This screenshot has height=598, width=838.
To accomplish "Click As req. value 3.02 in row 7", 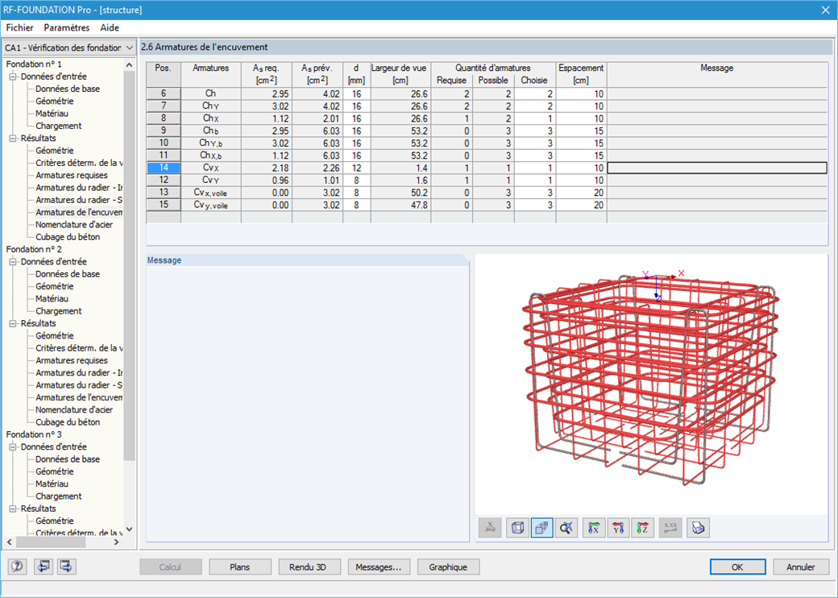I will pos(266,106).
